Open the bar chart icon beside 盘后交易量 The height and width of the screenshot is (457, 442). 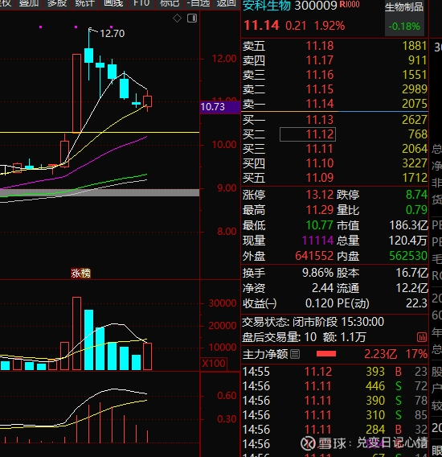tap(422, 337)
